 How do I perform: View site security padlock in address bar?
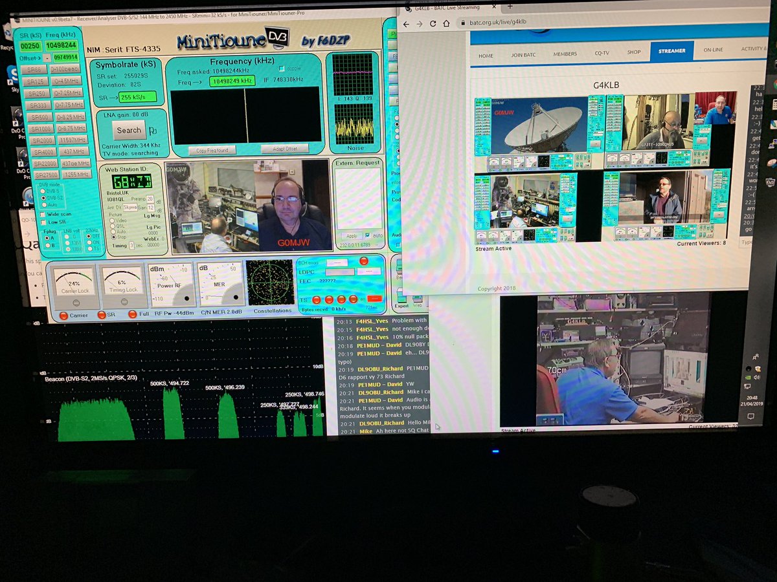(x=462, y=23)
